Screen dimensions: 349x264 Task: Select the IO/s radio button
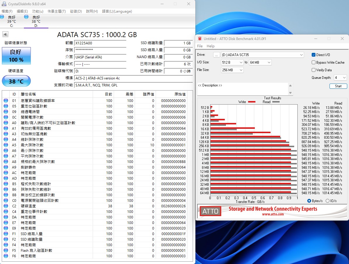click(327, 201)
